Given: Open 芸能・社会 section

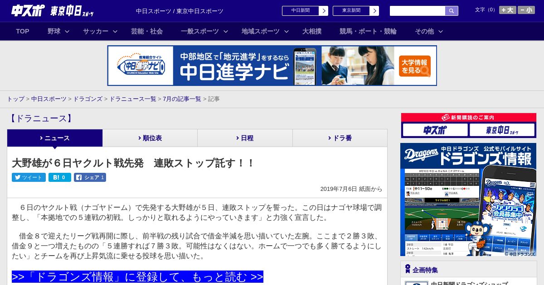Looking at the screenshot, I should coord(147,31).
